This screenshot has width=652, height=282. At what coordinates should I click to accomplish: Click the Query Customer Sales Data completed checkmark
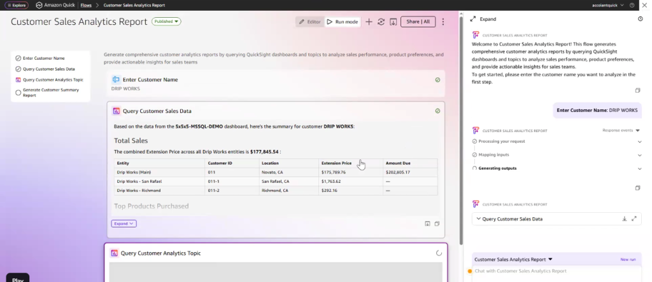[437, 111]
